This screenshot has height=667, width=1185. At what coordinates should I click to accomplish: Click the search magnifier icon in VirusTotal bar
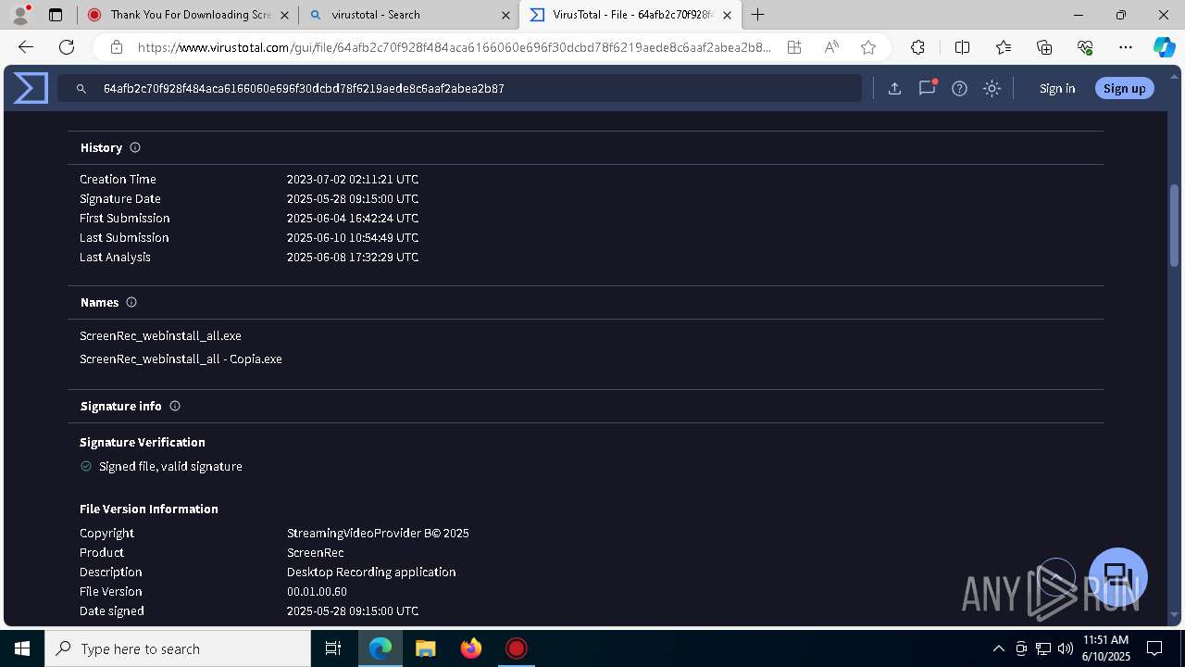coord(81,89)
